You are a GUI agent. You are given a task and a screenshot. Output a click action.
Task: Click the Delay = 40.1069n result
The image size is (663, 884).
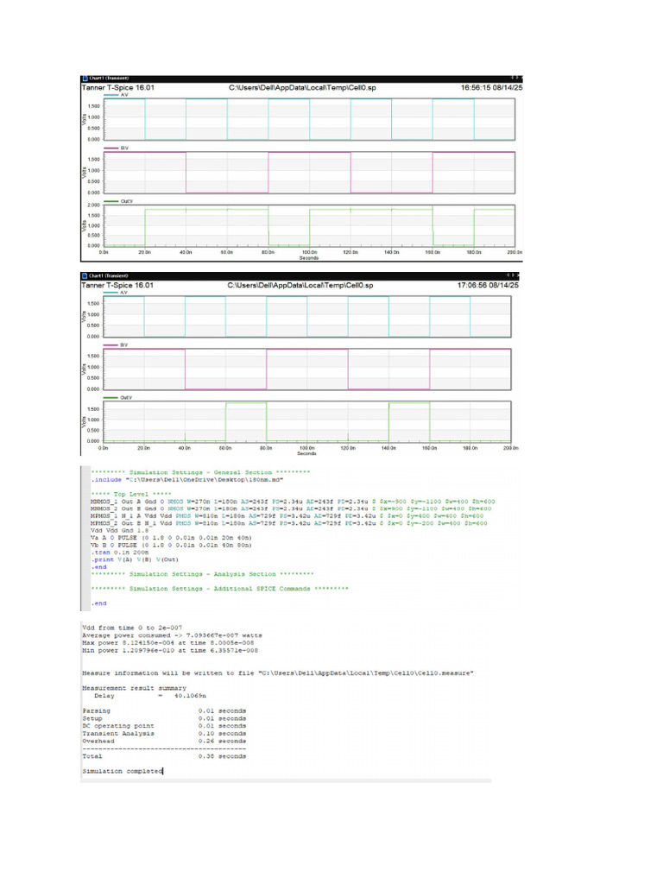tap(150, 696)
